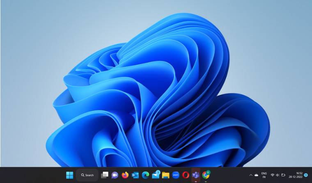Switch to Google Chrome window
The height and width of the screenshot is (183, 312).
206,175
